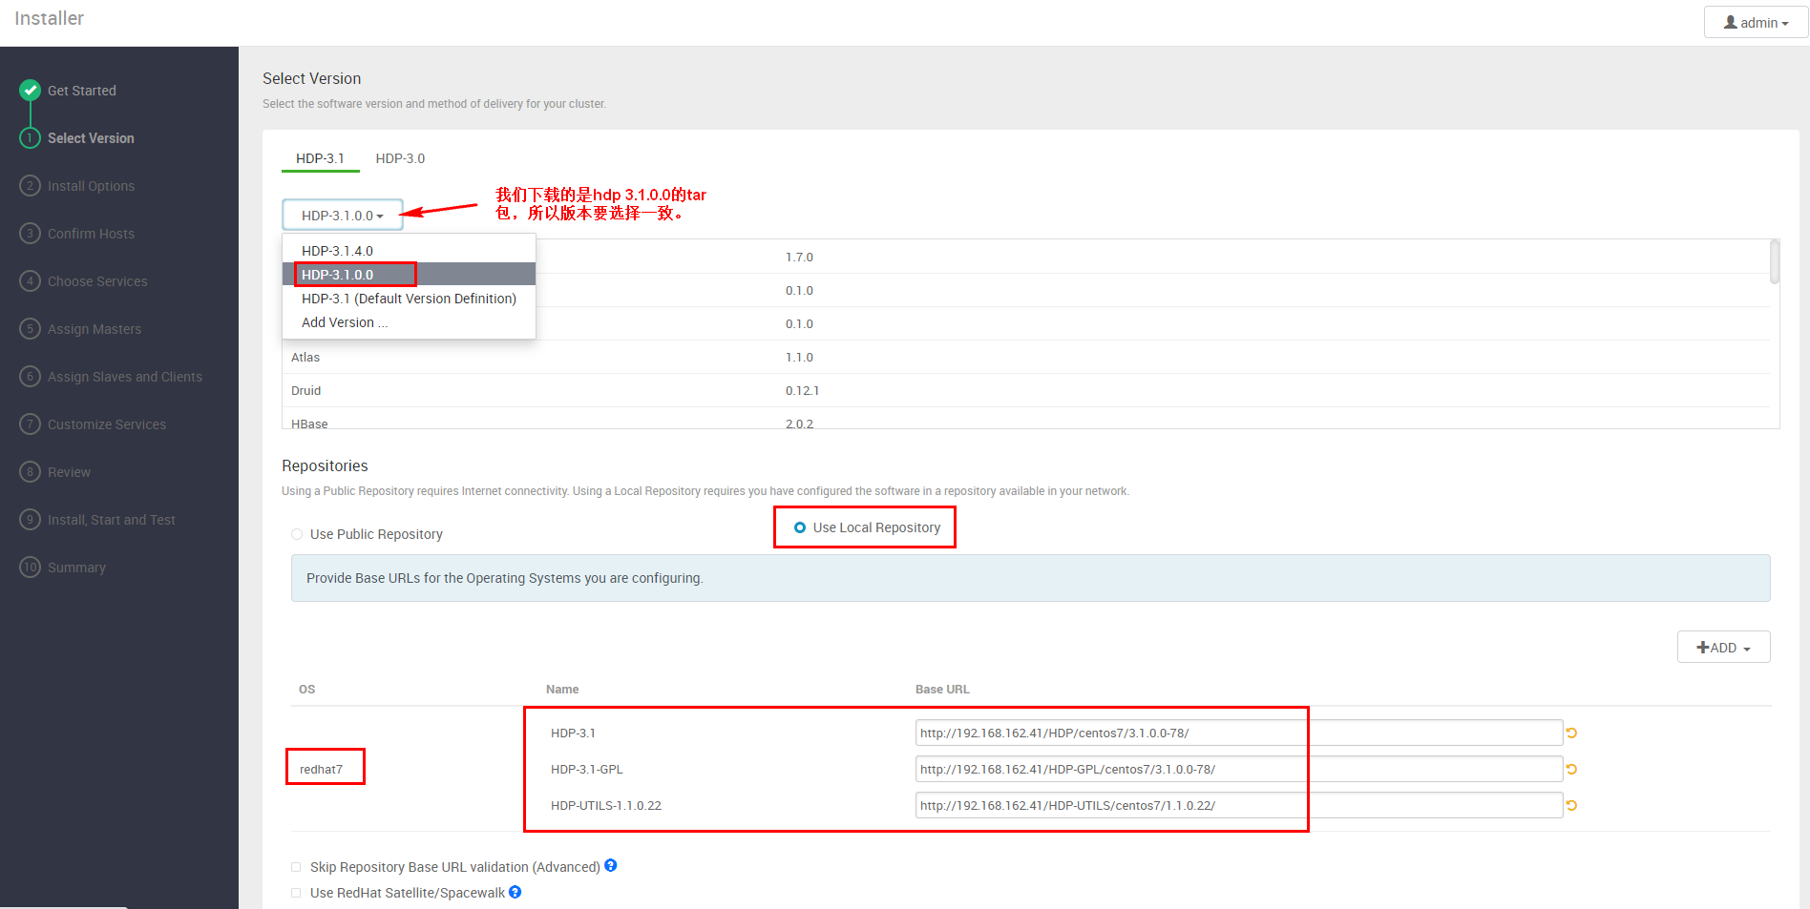This screenshot has height=909, width=1810.
Task: Click the Assign Slaves and Clients step 6 circle
Action: tap(31, 376)
